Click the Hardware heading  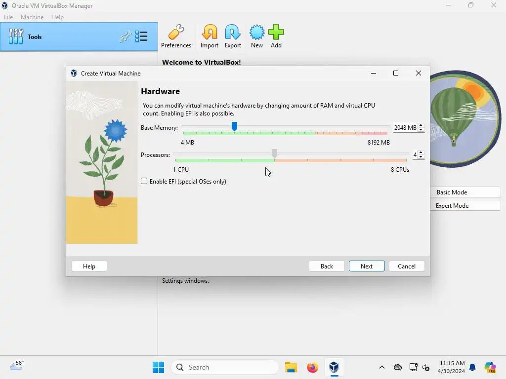click(x=161, y=91)
